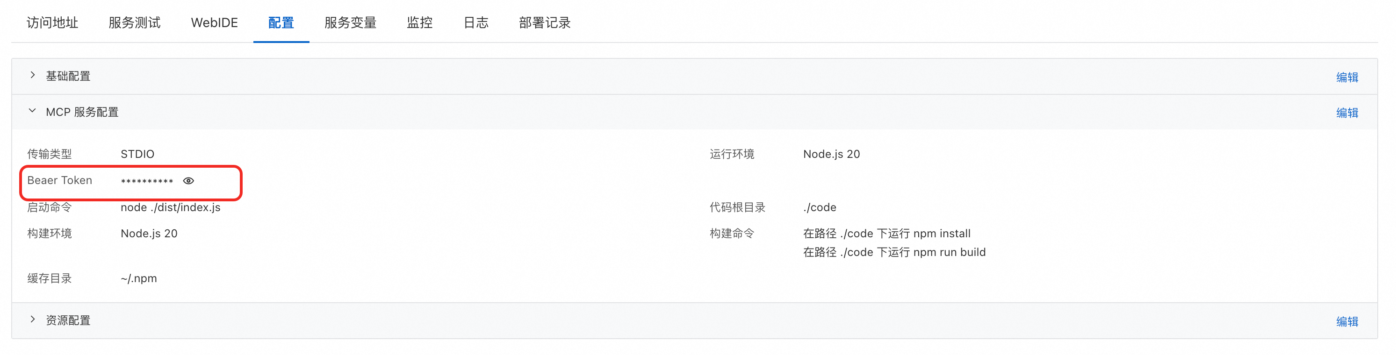1396x355 pixels.
Task: Click the ~/.npm cache directory value
Action: click(x=139, y=278)
